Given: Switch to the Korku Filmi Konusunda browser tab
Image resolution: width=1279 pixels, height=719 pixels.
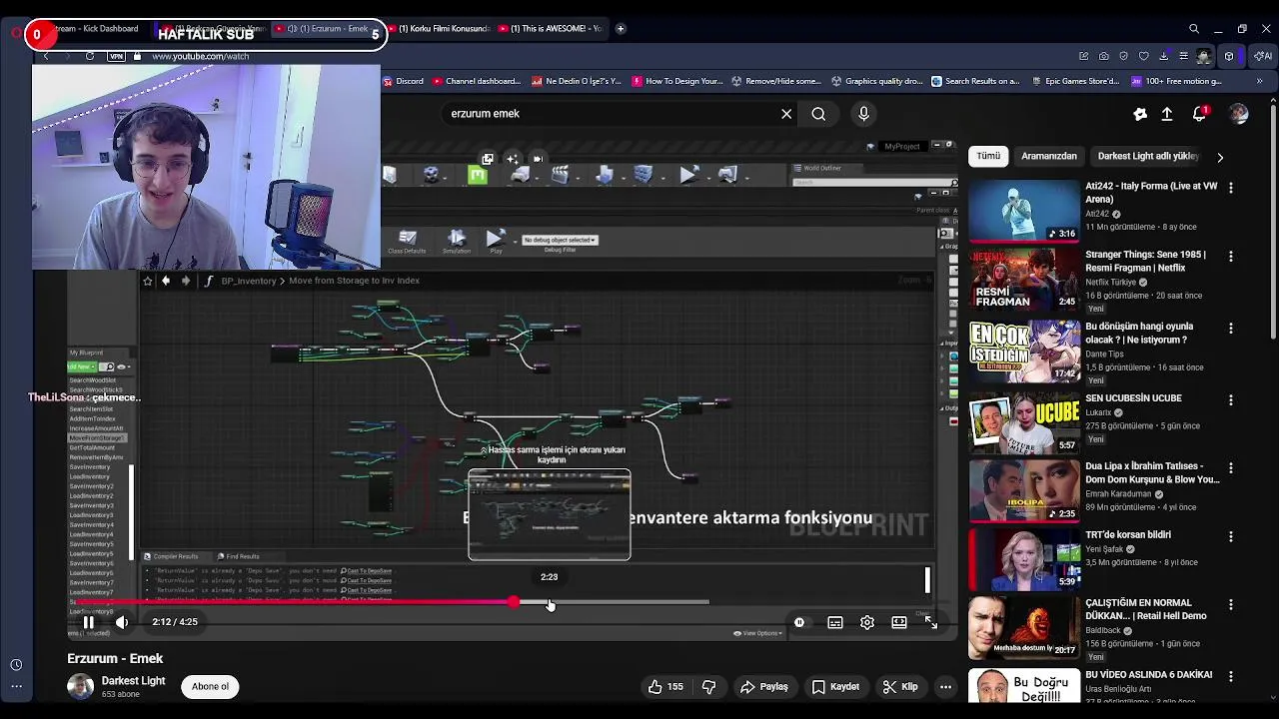Looking at the screenshot, I should point(438,29).
